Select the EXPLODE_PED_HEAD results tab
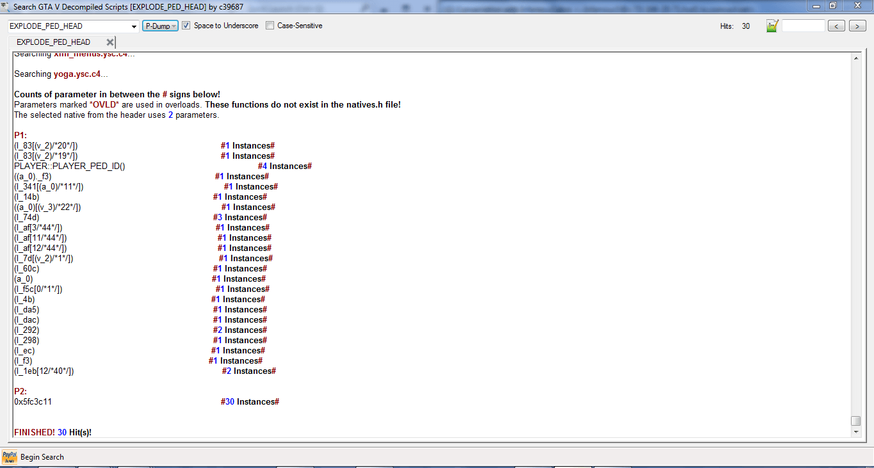Image resolution: width=874 pixels, height=468 pixels. (53, 42)
